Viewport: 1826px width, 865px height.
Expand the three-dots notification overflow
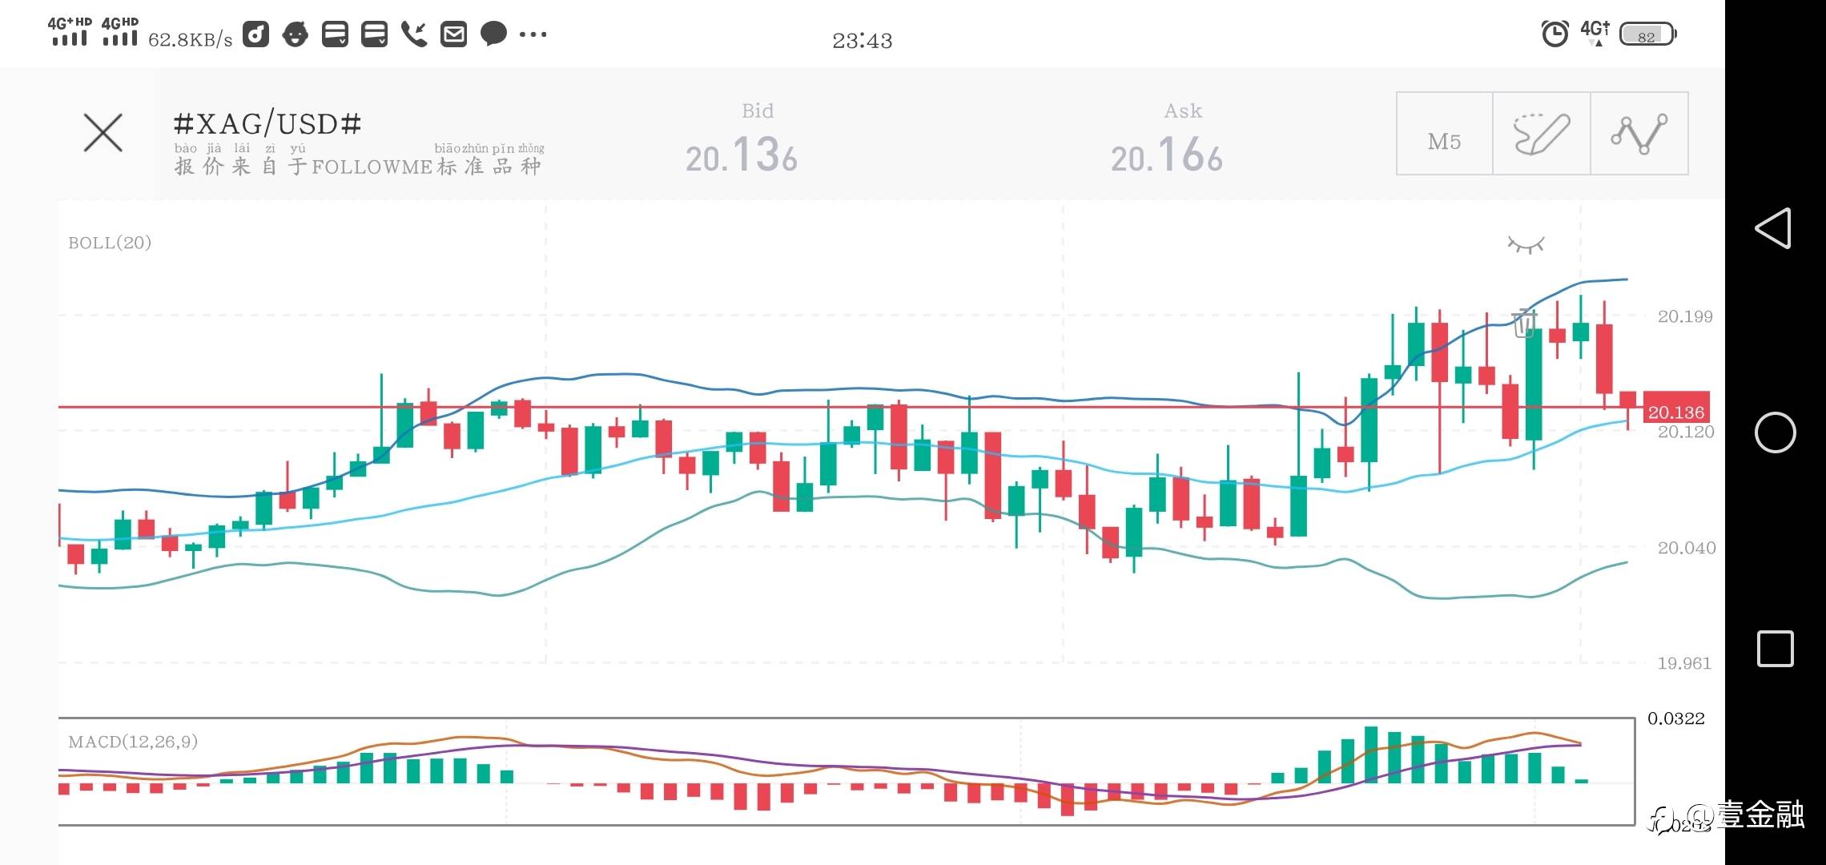click(533, 34)
